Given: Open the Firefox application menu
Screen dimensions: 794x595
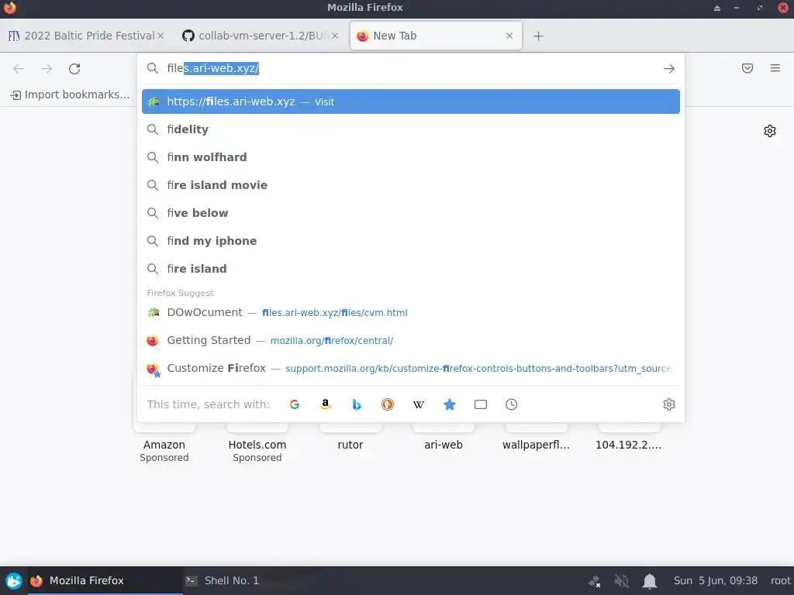Looking at the screenshot, I should 775,68.
